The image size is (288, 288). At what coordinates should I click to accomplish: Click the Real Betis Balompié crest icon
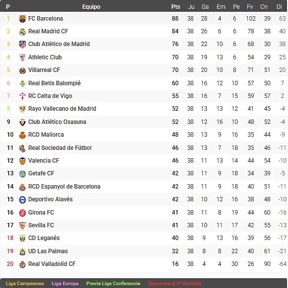(22, 84)
